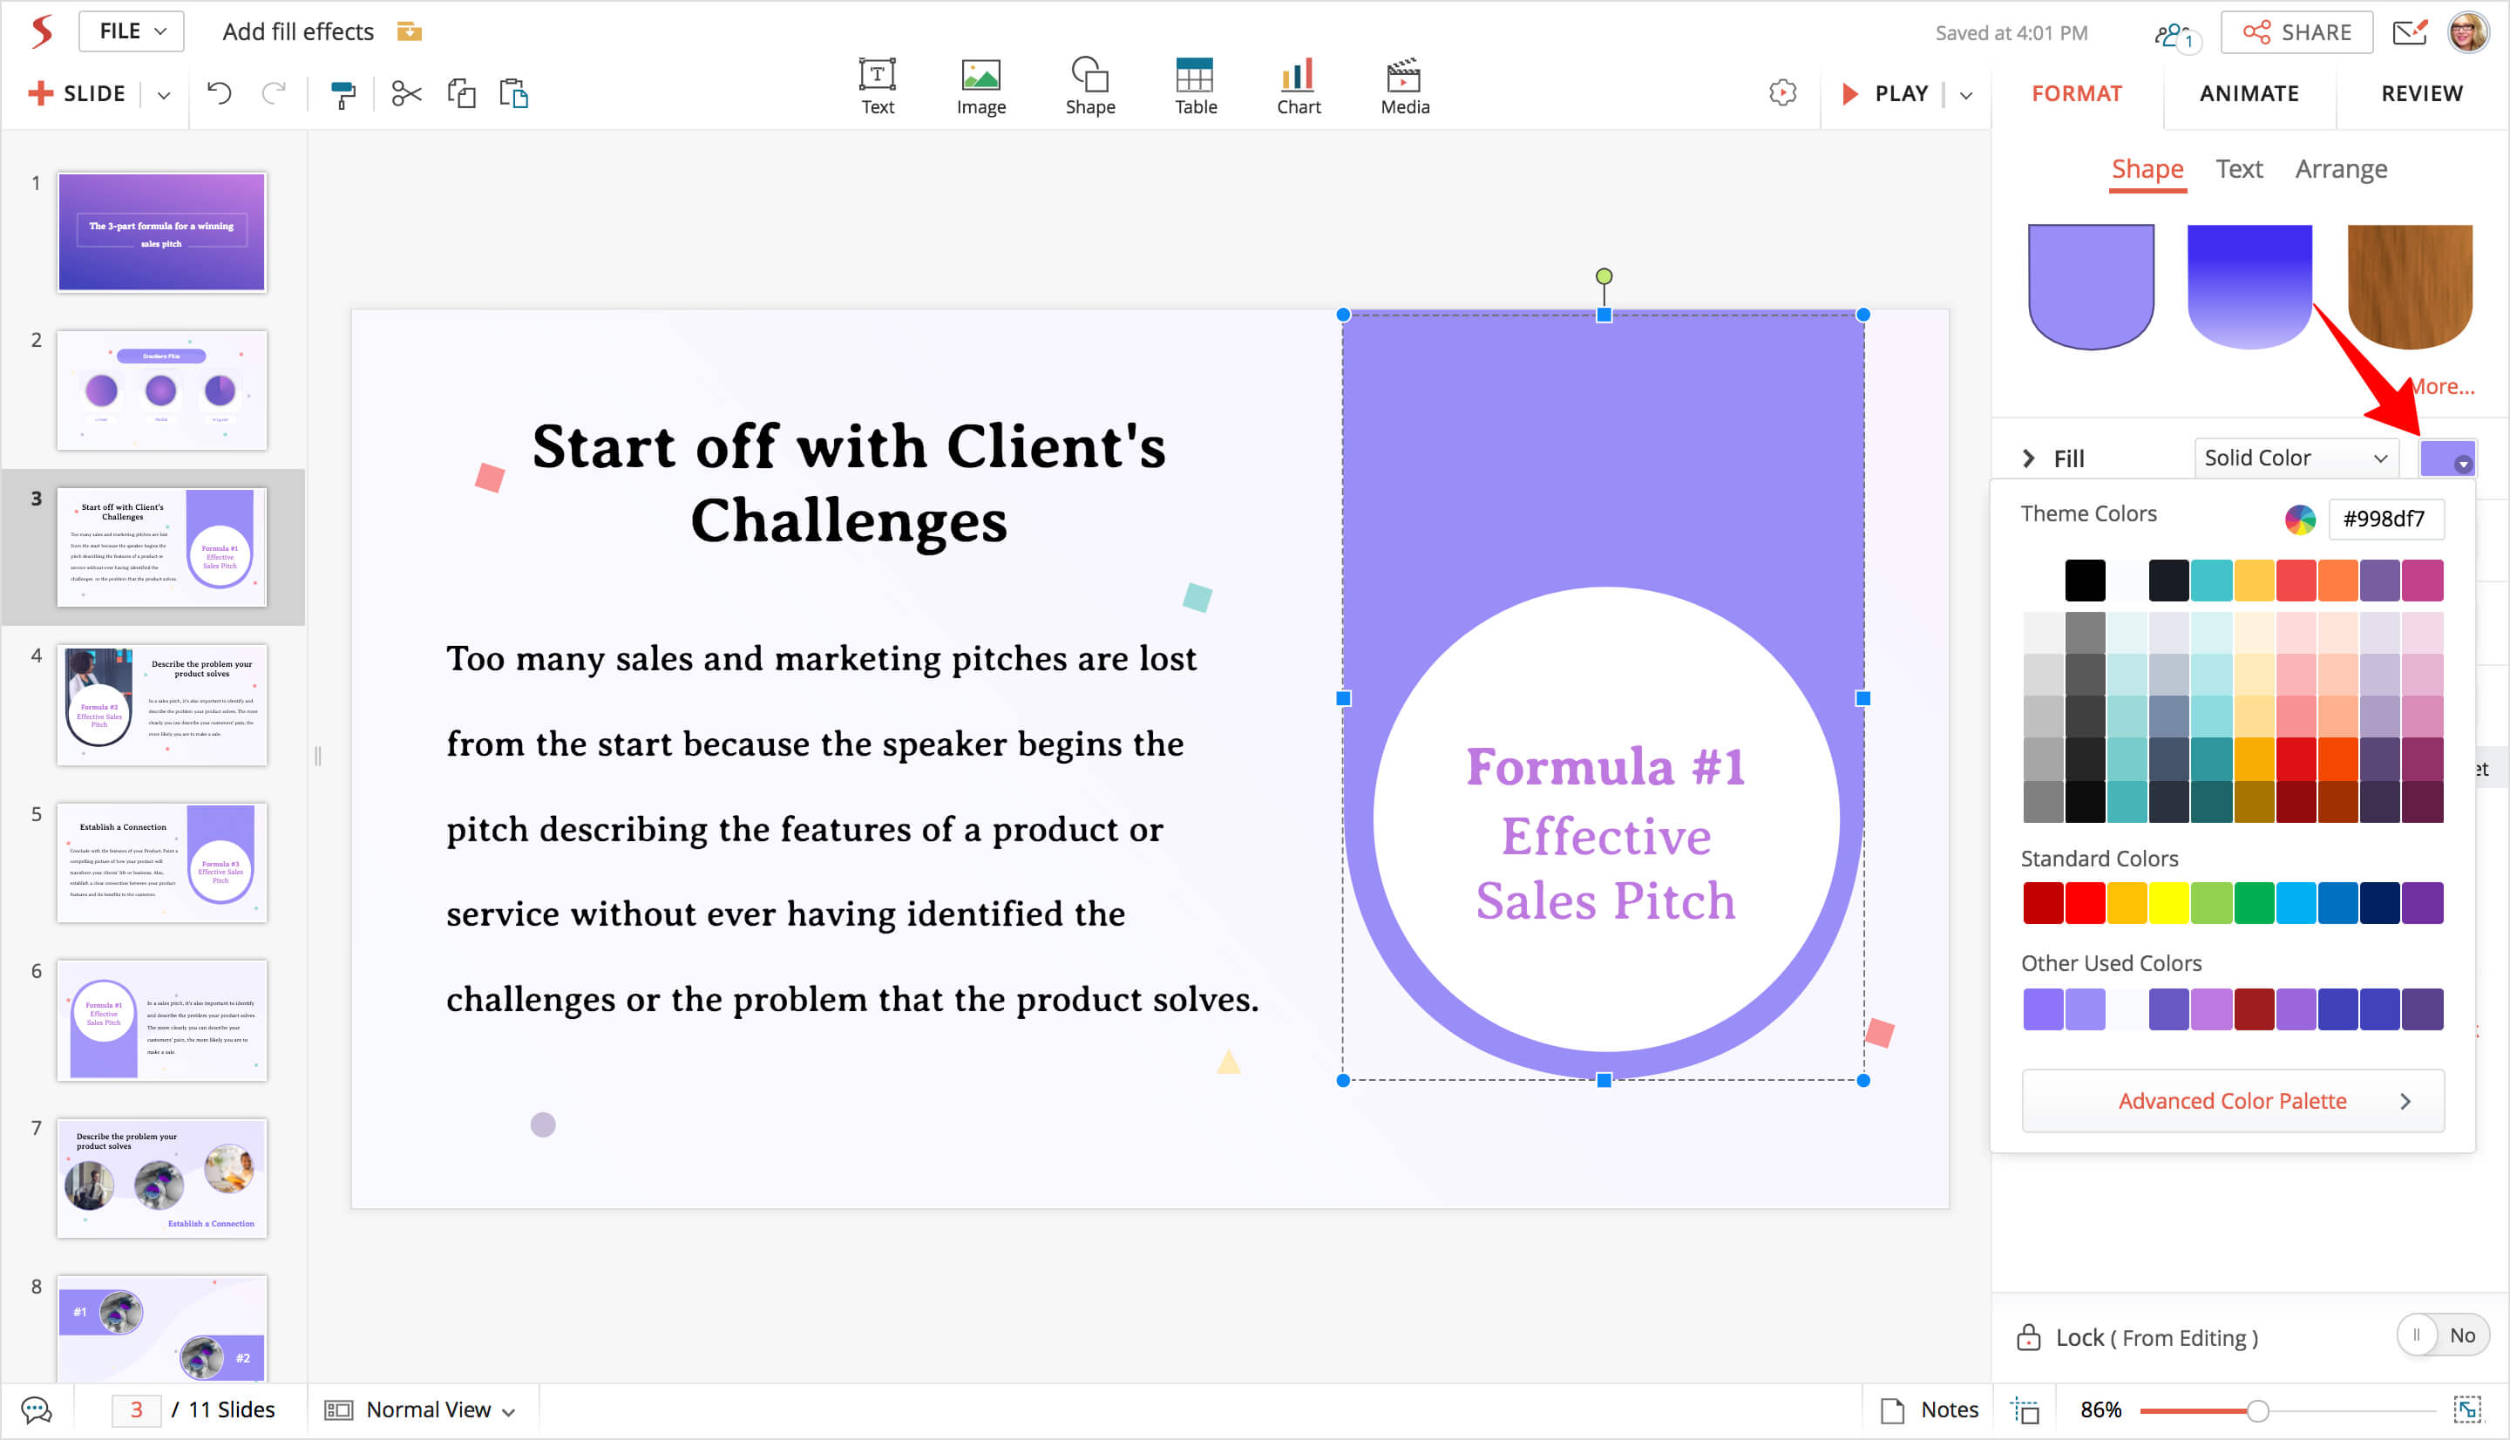Insert a Chart from toolbar
2510x1440 pixels.
pyautogui.click(x=1297, y=86)
